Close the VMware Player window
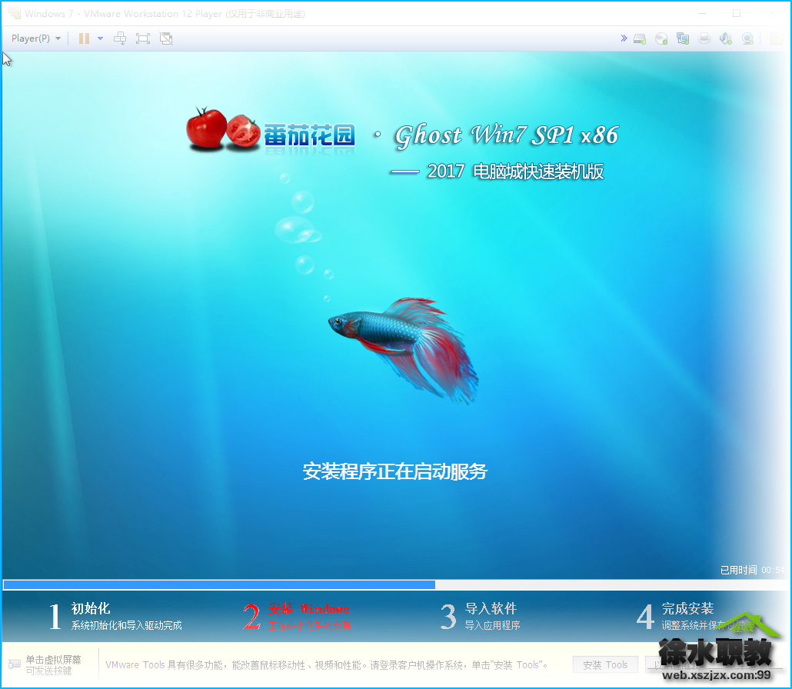This screenshot has width=792, height=689. coord(771,14)
